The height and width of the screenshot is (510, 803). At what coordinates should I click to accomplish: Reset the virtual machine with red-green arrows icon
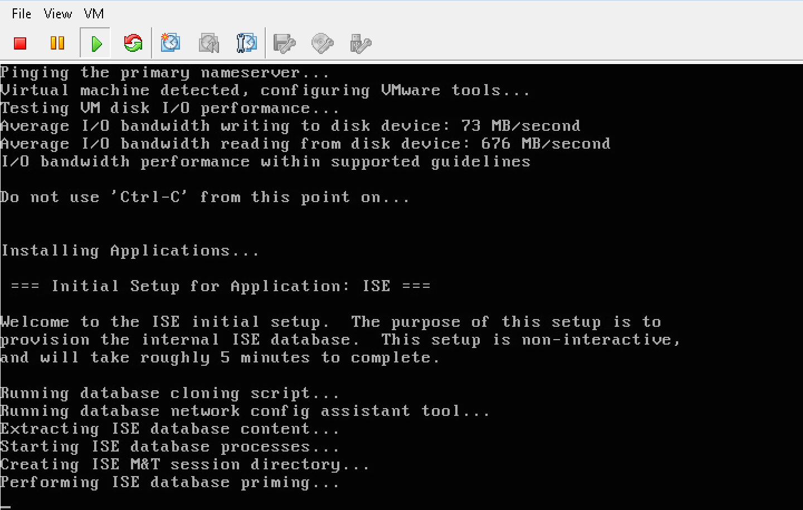(x=133, y=43)
